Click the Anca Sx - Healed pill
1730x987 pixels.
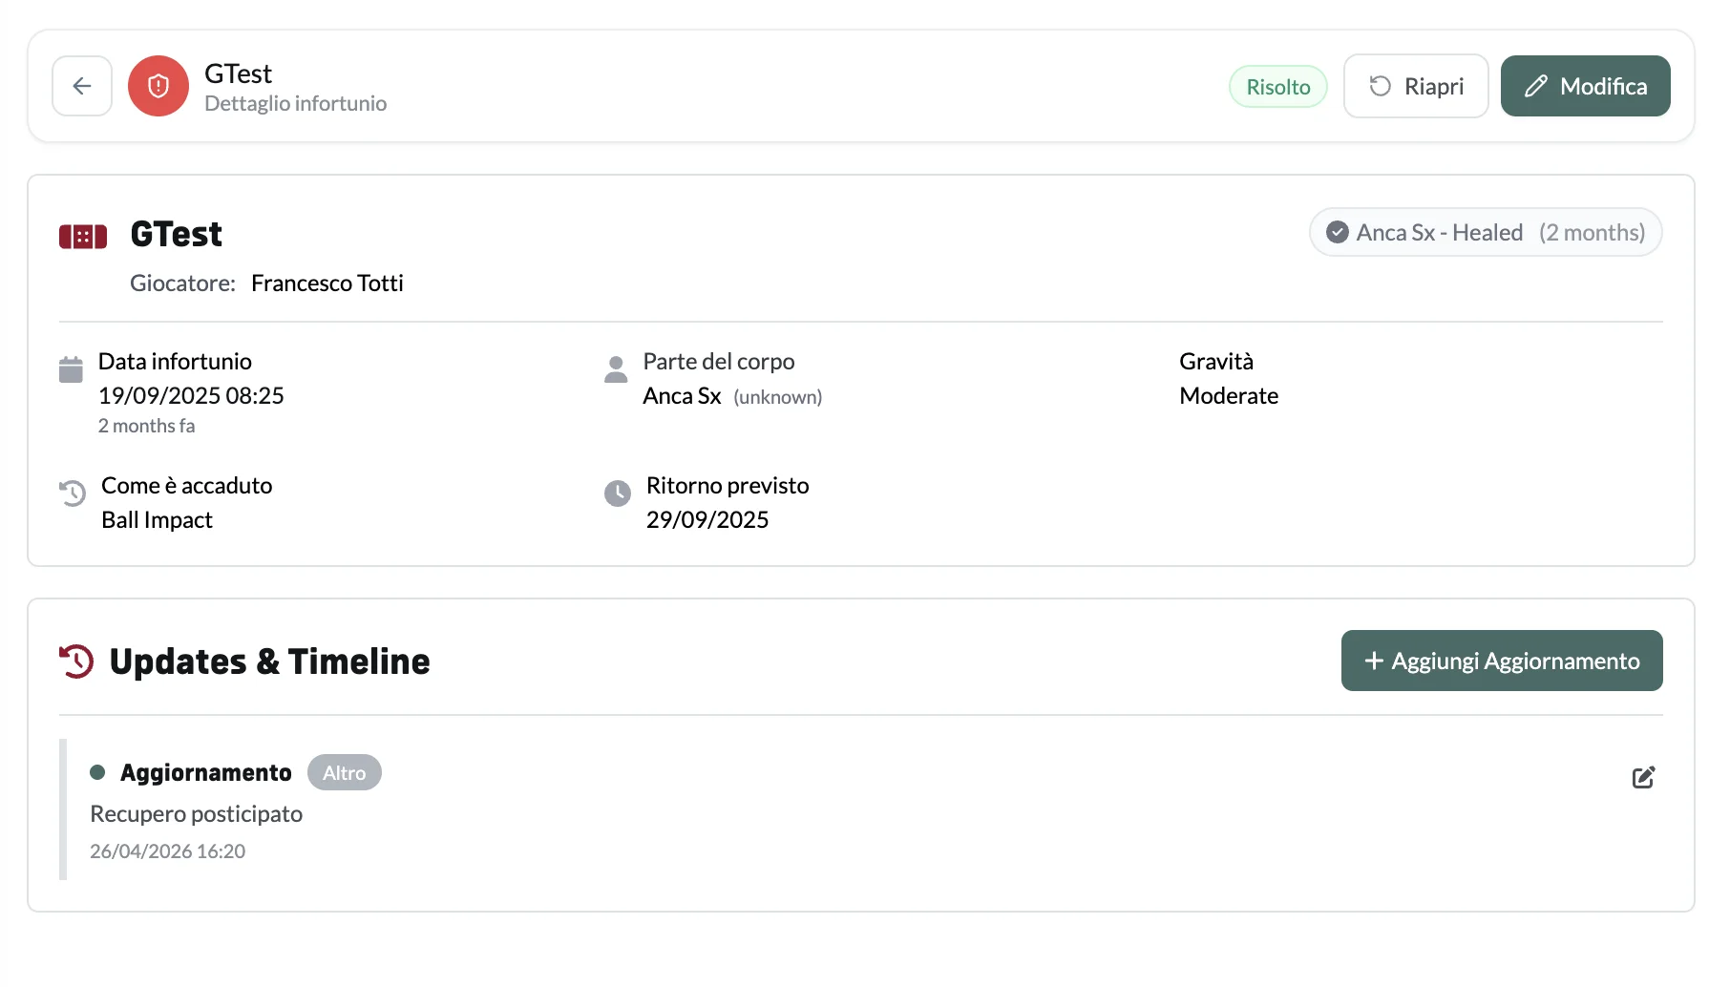(1486, 232)
